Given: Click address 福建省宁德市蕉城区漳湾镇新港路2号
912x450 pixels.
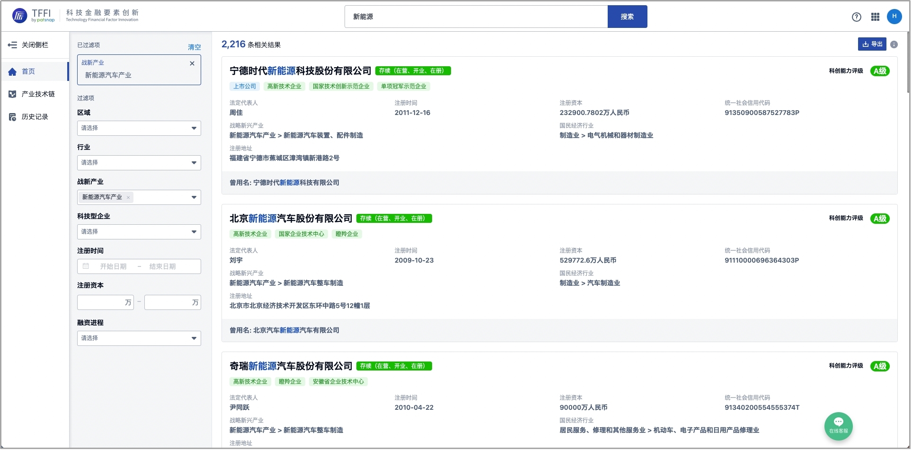Looking at the screenshot, I should click(284, 159).
